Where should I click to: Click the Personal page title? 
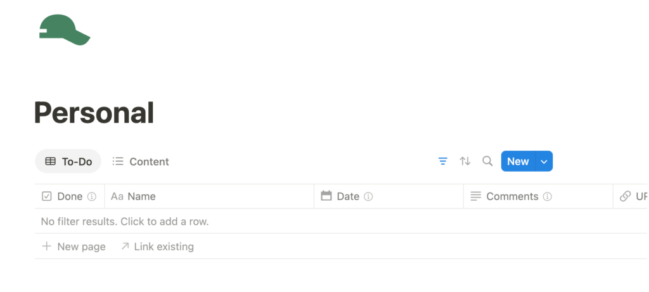pos(94,113)
